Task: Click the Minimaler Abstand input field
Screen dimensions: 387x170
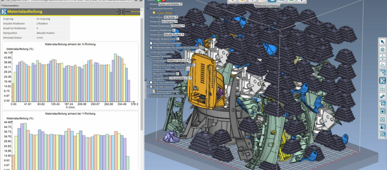Action: coord(178,39)
